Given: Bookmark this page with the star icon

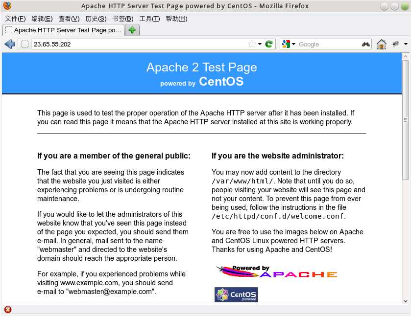Looking at the screenshot, I should [x=252, y=44].
